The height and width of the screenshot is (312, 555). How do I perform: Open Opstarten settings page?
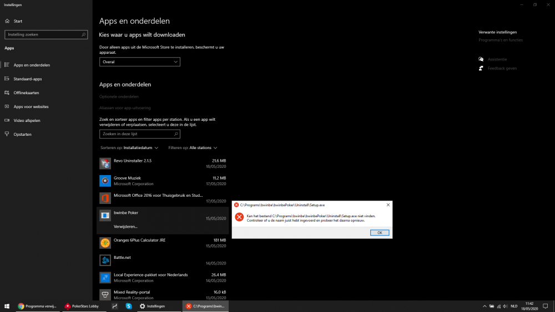point(22,134)
